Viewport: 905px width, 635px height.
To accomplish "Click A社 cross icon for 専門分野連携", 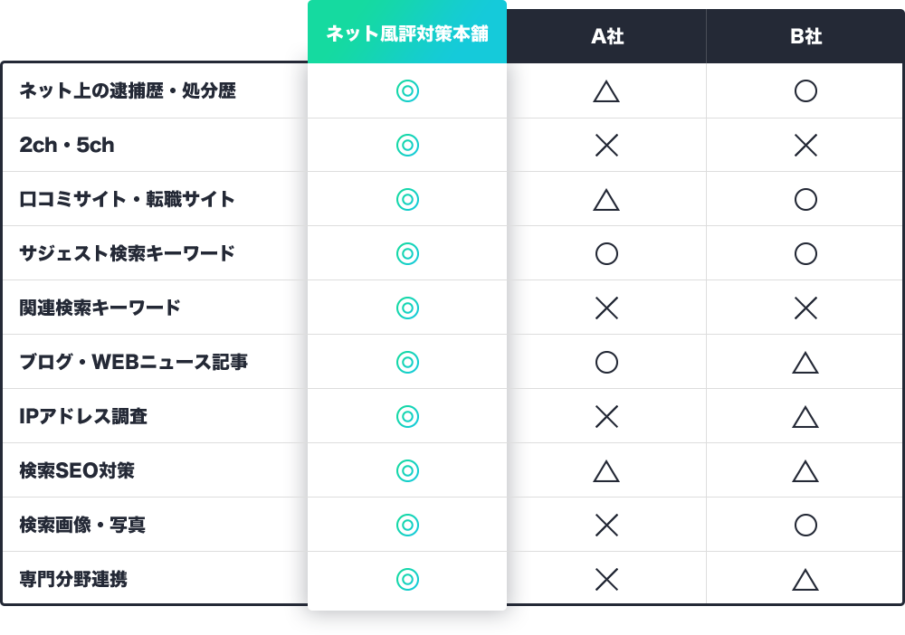I will [x=606, y=579].
